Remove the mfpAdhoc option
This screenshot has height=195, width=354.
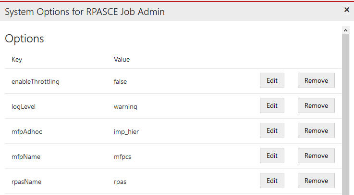coord(316,130)
